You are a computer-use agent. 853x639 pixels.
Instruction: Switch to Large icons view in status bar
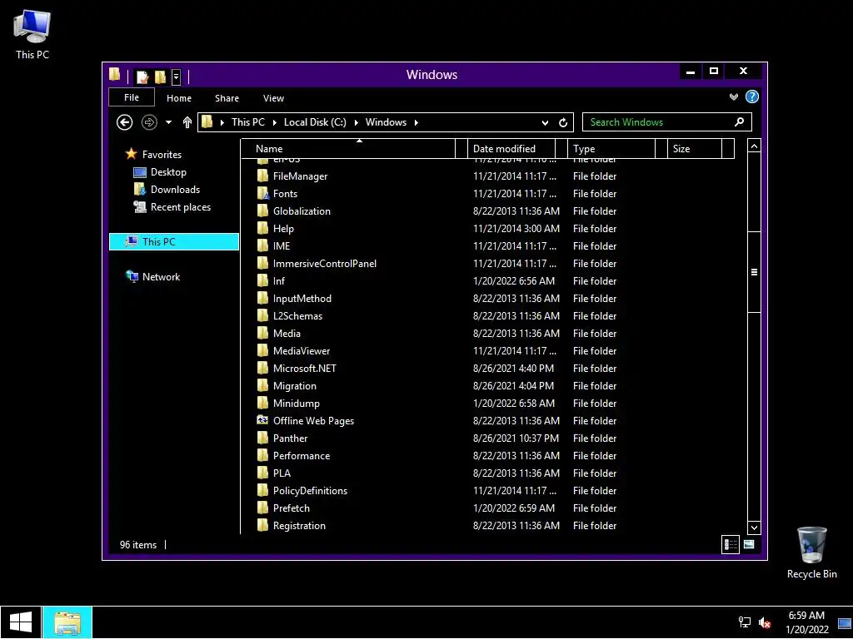click(749, 544)
